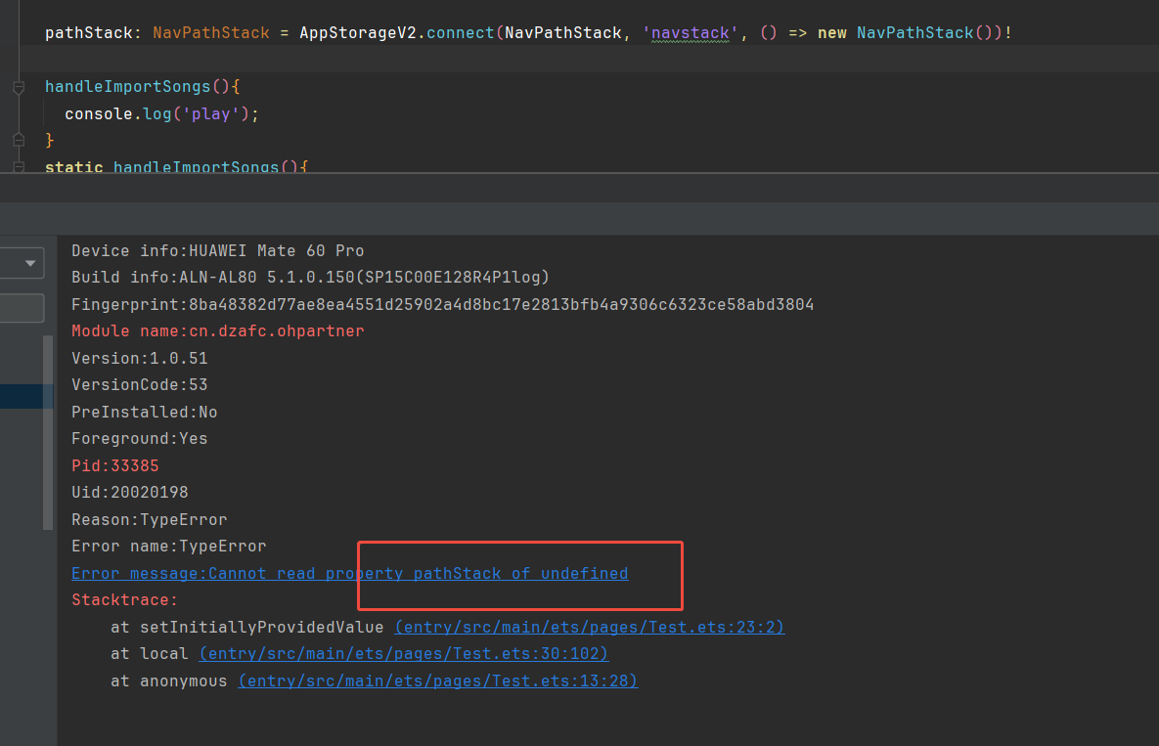Viewport: 1159px width, 746px height.
Task: Click the Fingerprint hash line
Action: pos(442,304)
